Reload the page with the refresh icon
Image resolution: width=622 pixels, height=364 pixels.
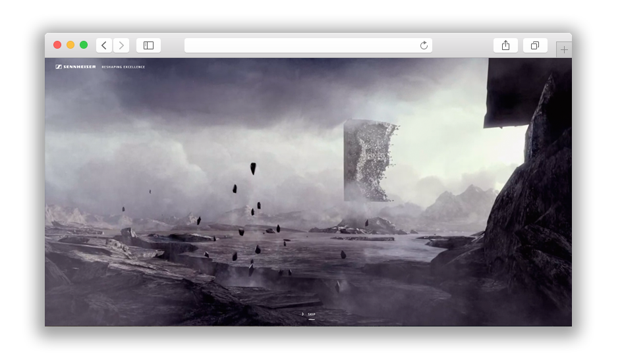(424, 45)
